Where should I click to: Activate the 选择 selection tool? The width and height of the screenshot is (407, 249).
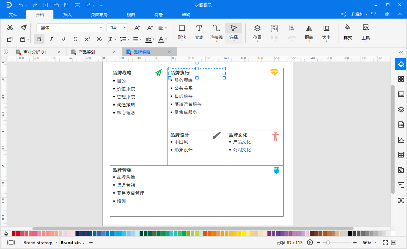point(234,33)
